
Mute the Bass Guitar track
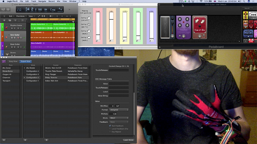click(x=12, y=47)
